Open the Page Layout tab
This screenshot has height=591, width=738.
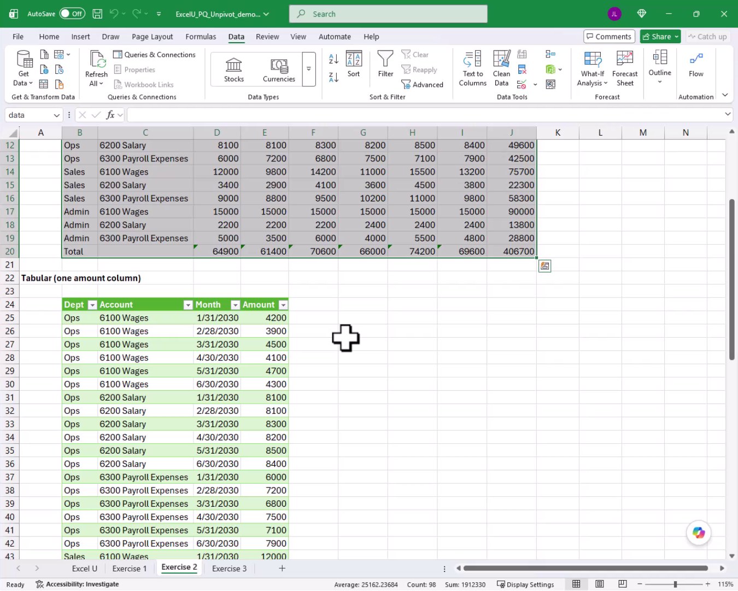[153, 37]
